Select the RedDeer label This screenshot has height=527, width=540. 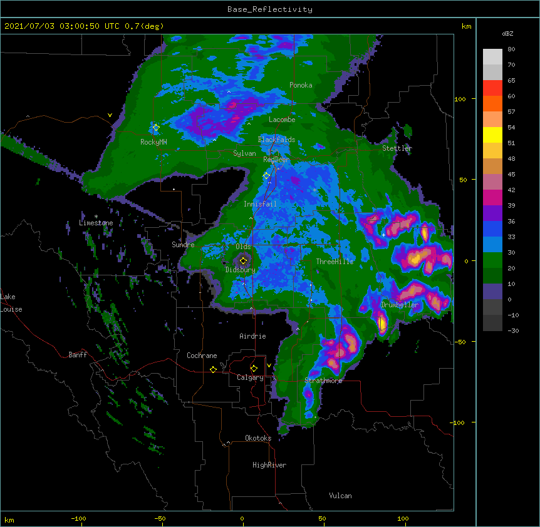(276, 160)
